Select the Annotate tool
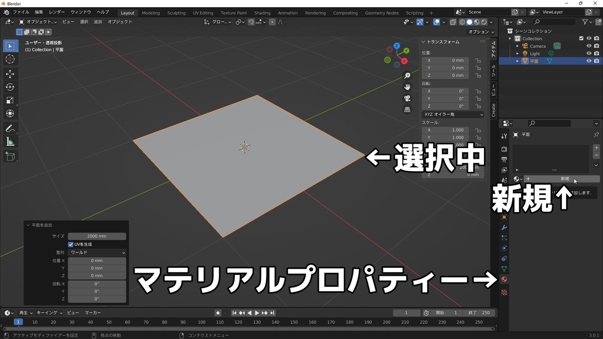This screenshot has width=603, height=339. point(10,129)
